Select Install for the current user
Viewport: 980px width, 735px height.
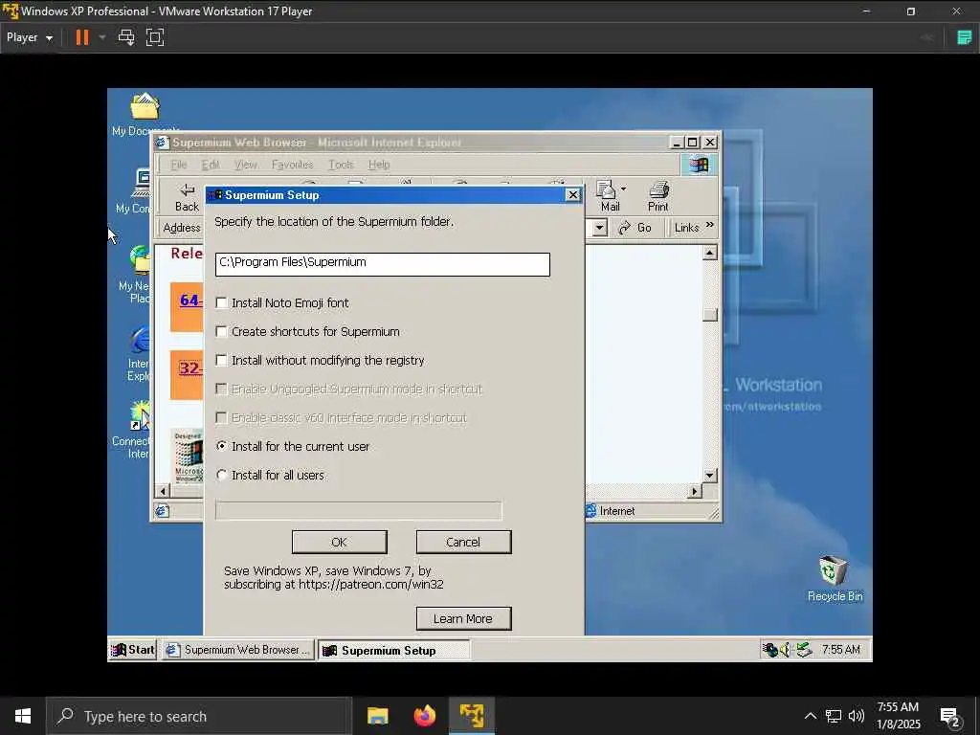tap(221, 446)
